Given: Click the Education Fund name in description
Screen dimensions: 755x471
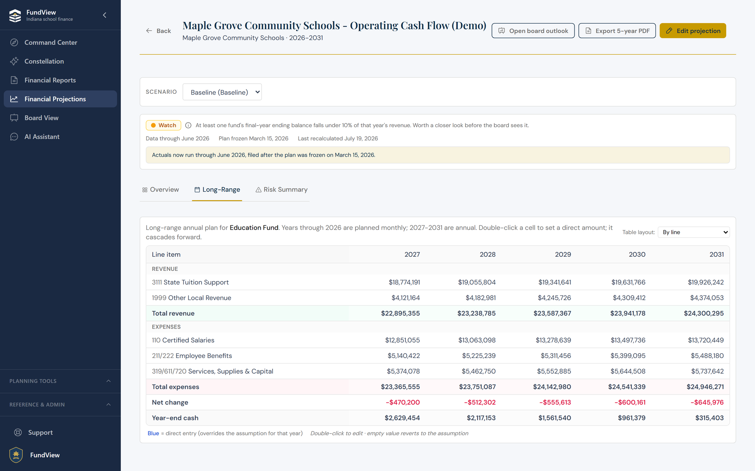Looking at the screenshot, I should point(254,228).
